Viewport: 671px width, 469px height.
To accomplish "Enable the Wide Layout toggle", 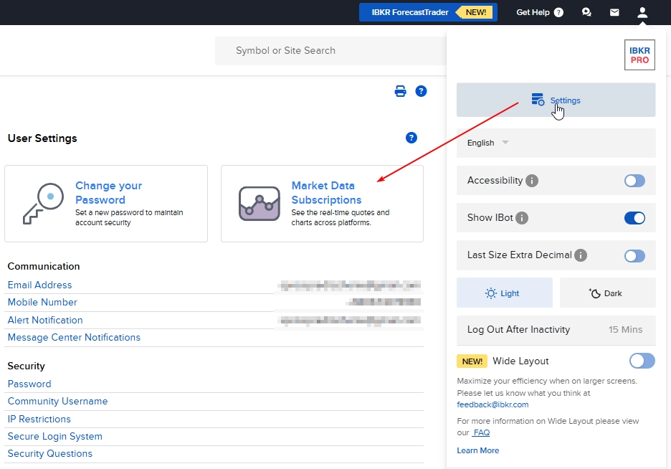I will [642, 361].
